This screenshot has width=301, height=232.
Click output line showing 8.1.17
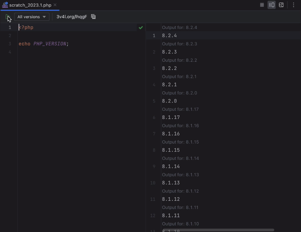coord(171,117)
